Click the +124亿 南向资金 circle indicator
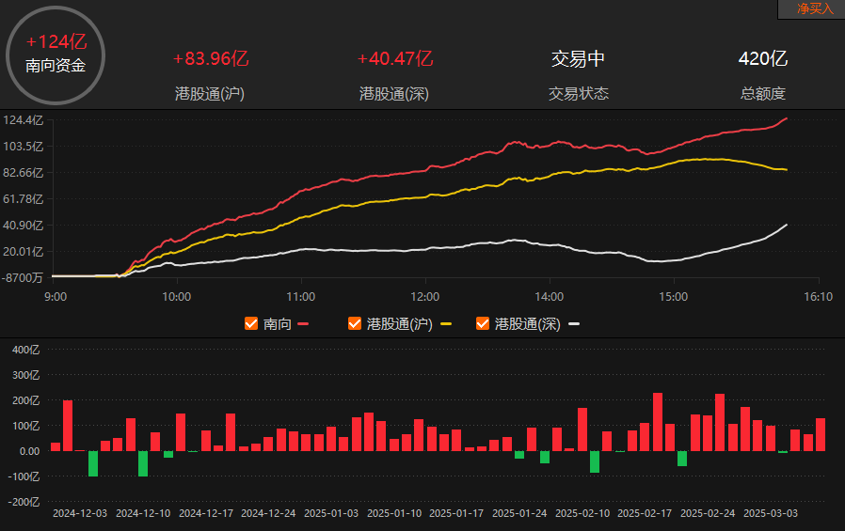 [56, 55]
